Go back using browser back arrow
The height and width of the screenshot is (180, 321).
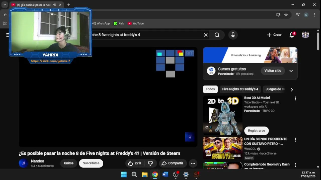5,15
